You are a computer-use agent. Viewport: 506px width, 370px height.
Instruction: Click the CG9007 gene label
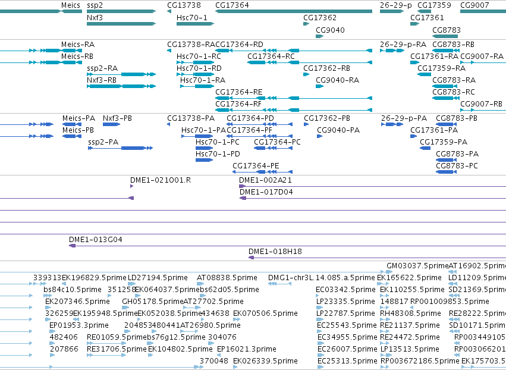(x=474, y=5)
